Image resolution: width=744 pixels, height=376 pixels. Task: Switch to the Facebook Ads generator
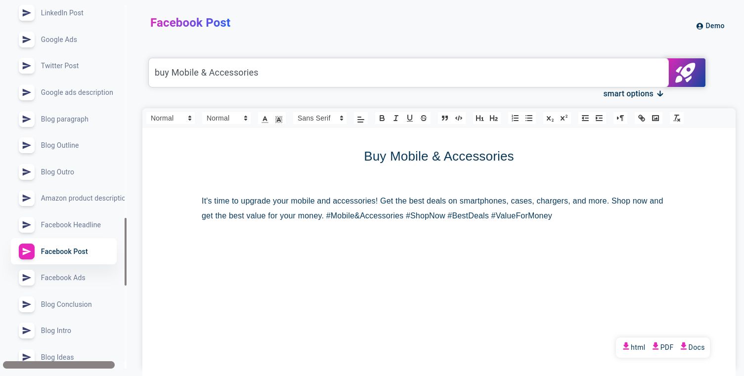(x=63, y=278)
